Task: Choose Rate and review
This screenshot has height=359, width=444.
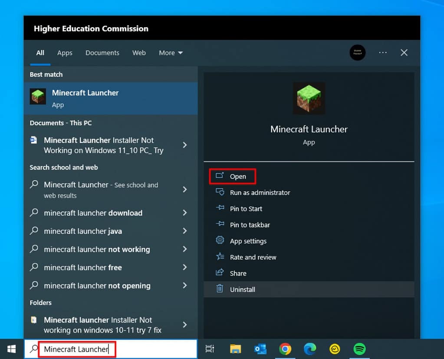Action: click(x=253, y=257)
